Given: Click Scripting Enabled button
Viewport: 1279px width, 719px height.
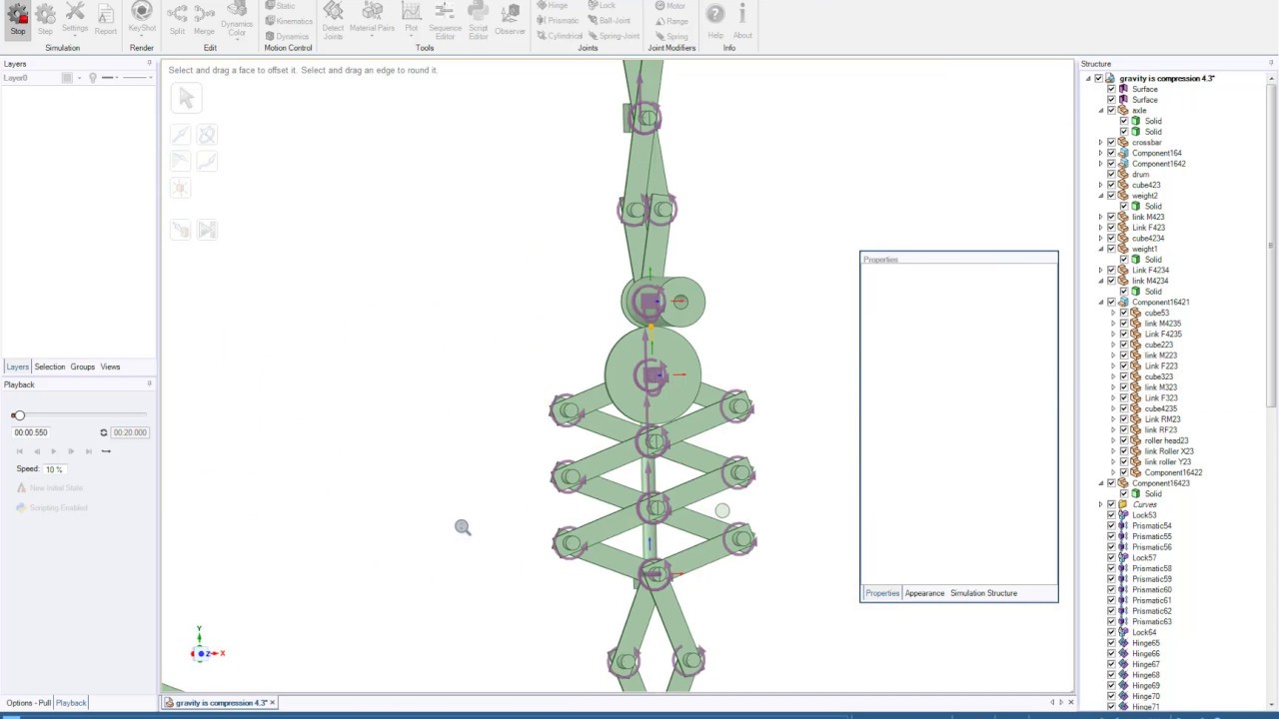Looking at the screenshot, I should click(x=52, y=508).
